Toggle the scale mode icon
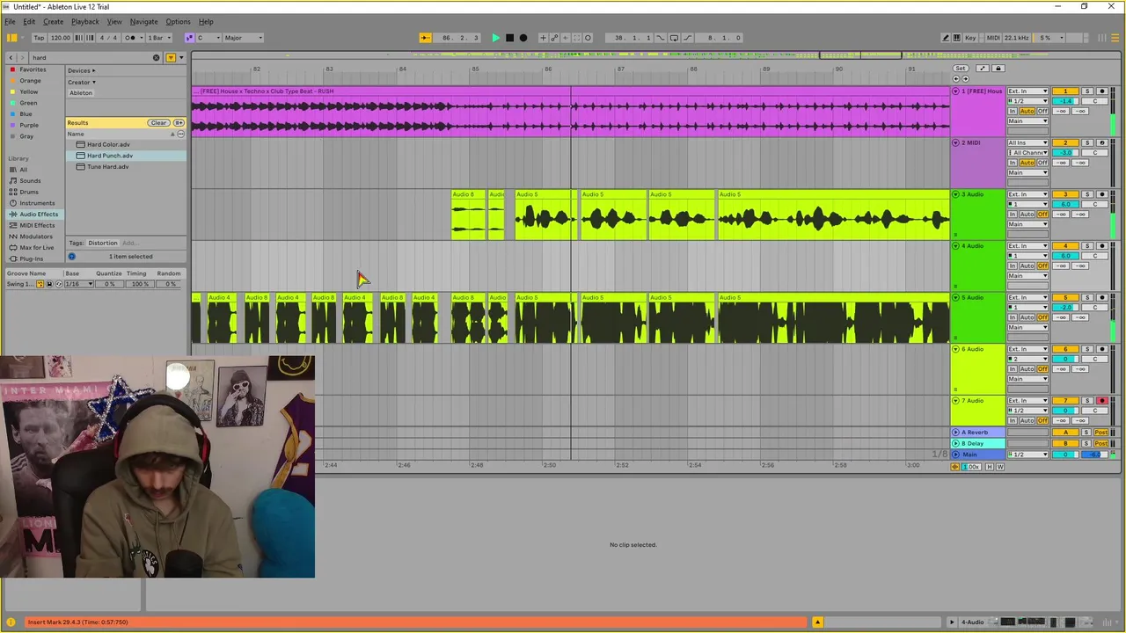The image size is (1126, 633). 189,38
